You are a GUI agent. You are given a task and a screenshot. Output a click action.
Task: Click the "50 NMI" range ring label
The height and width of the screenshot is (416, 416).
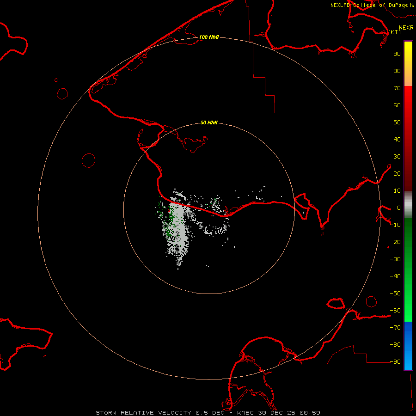[209, 122]
